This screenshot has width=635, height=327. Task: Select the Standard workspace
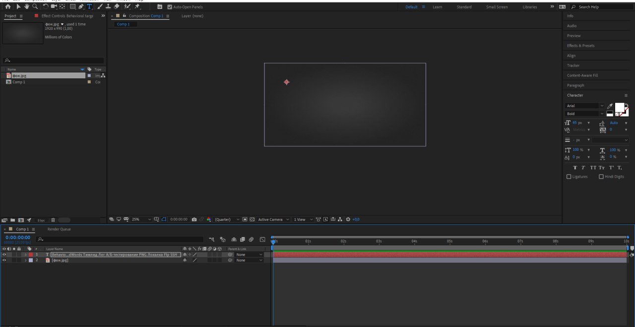tap(464, 7)
